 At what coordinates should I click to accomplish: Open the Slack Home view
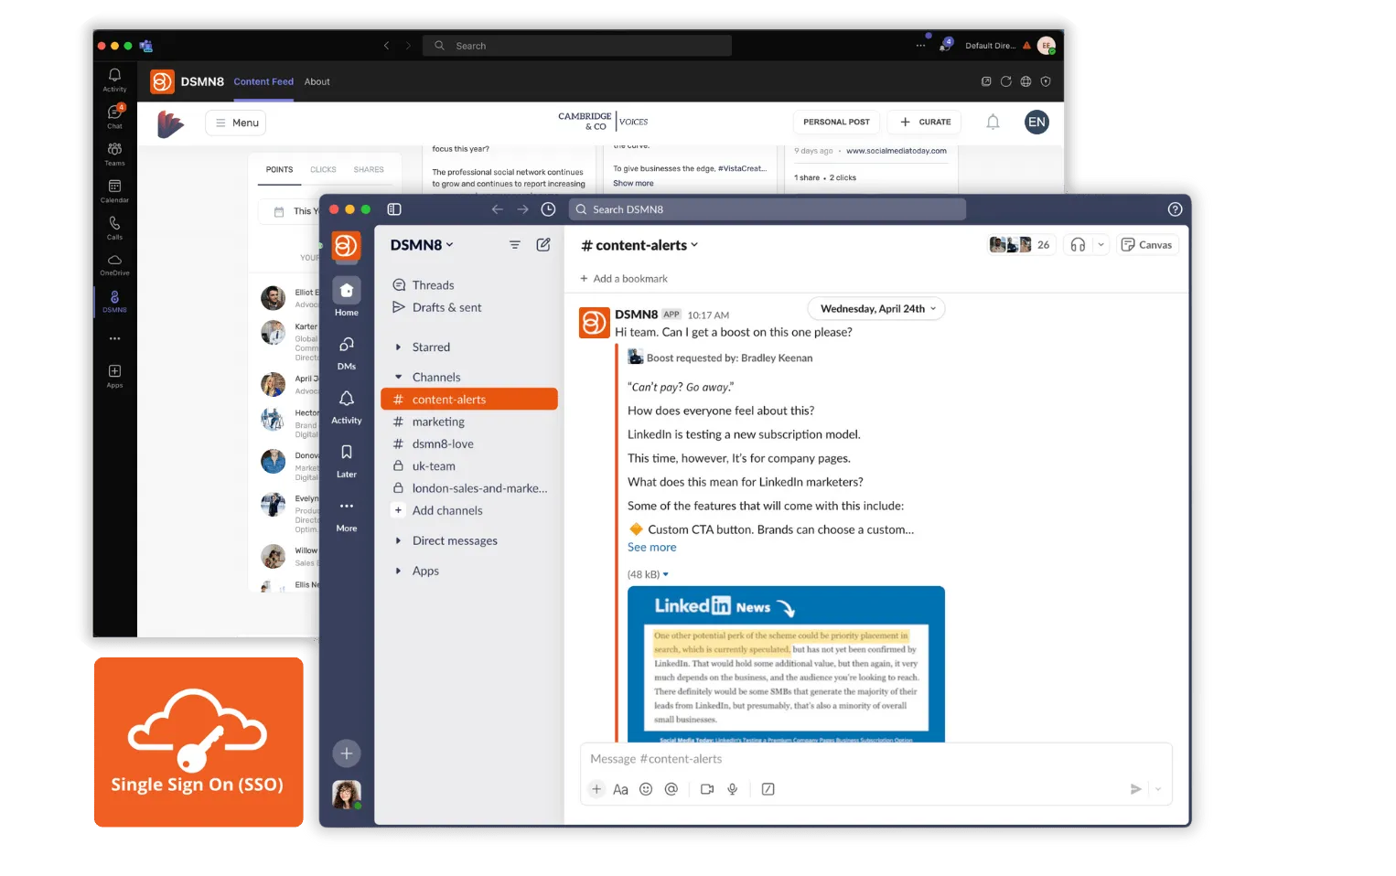(347, 297)
